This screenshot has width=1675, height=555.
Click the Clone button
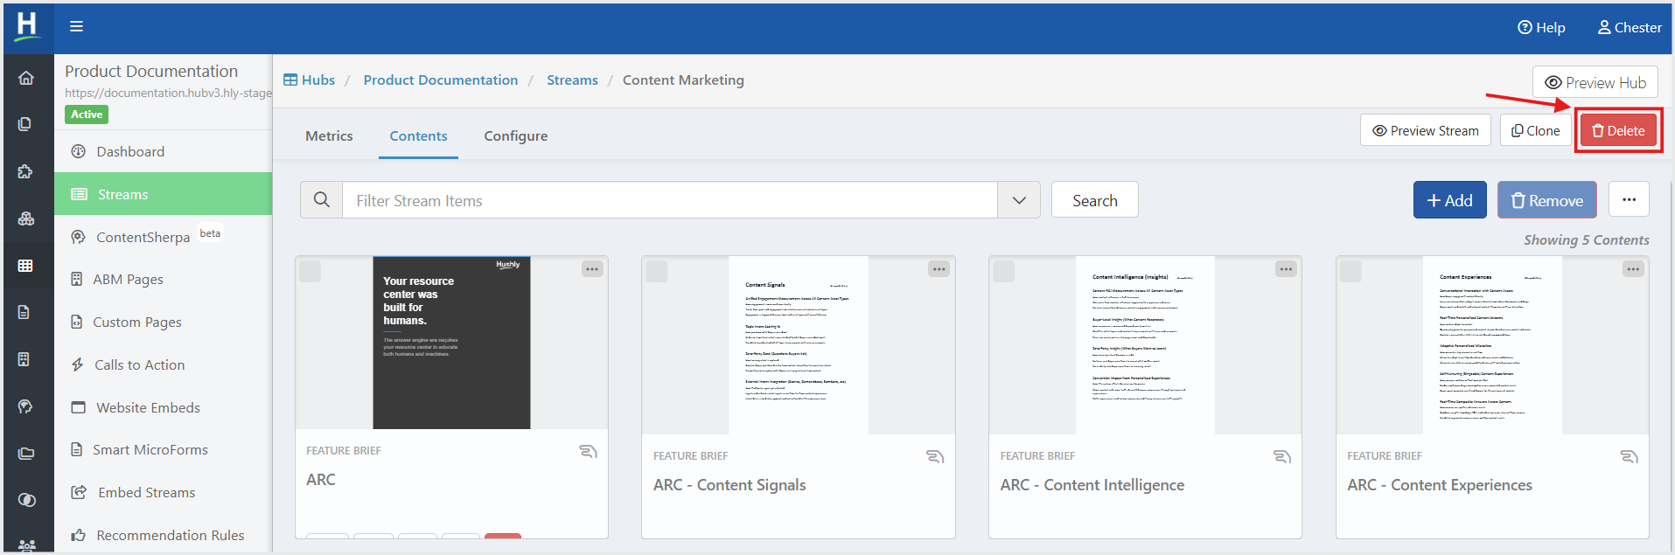point(1536,130)
